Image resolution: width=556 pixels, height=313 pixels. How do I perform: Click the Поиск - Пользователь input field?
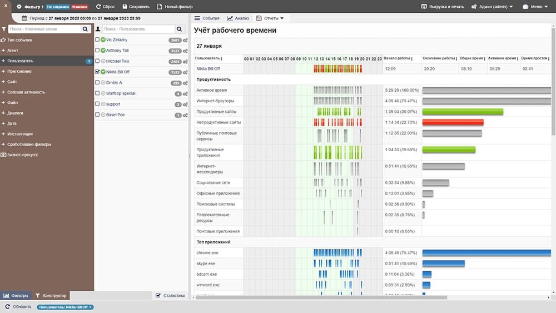pyautogui.click(x=138, y=29)
